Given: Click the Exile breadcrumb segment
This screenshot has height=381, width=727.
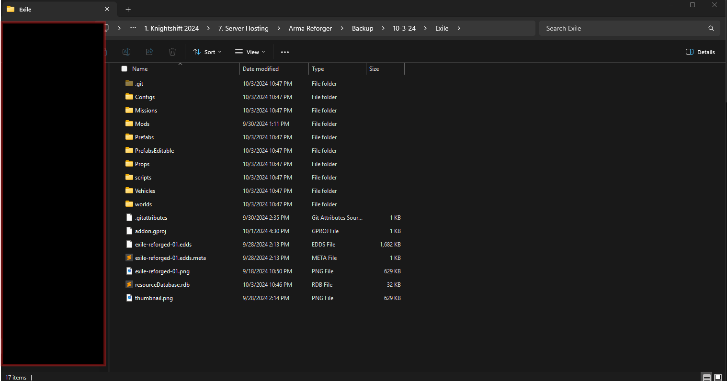Looking at the screenshot, I should click(x=442, y=28).
